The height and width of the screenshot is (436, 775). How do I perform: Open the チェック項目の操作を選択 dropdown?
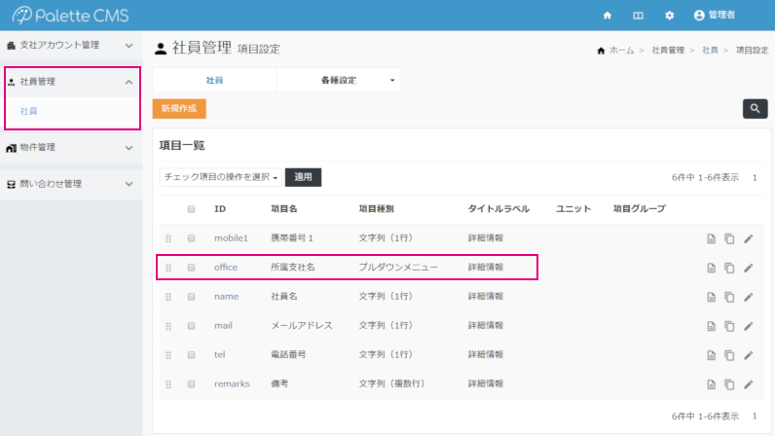221,177
